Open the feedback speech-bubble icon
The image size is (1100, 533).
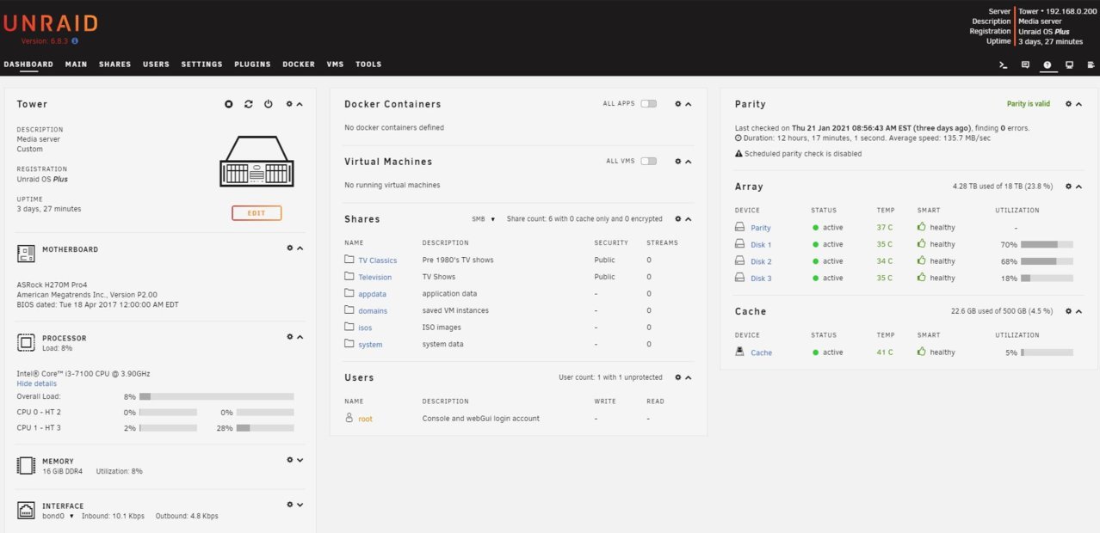[1025, 64]
